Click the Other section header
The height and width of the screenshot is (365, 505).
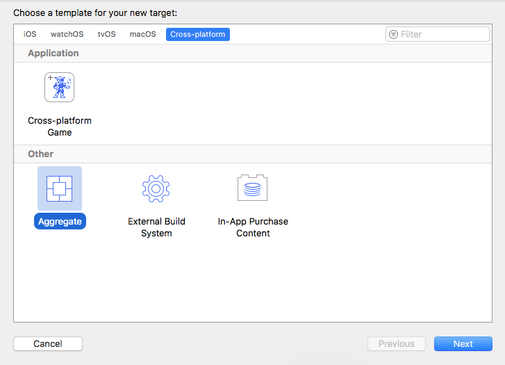coord(40,154)
